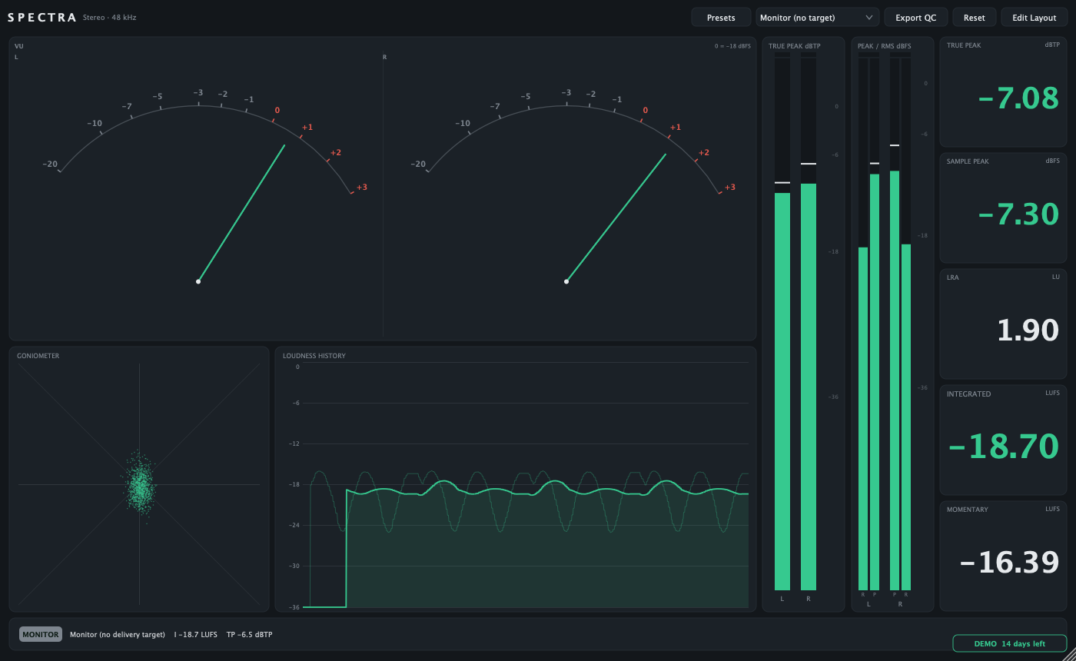Click the MONITOR badge in status bar
Viewport: 1076px width, 661px height.
pyautogui.click(x=41, y=635)
